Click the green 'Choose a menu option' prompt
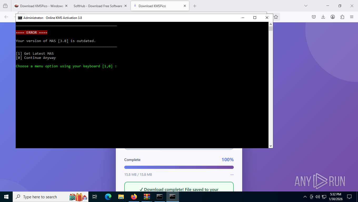The height and width of the screenshot is (202, 358). tap(66, 66)
